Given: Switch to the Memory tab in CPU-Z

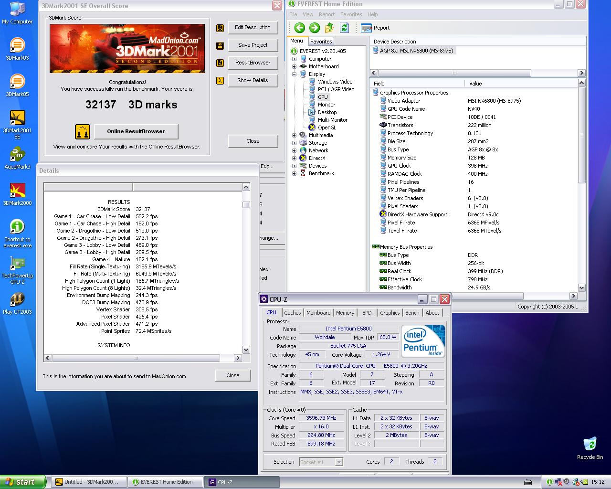Looking at the screenshot, I should coord(345,313).
